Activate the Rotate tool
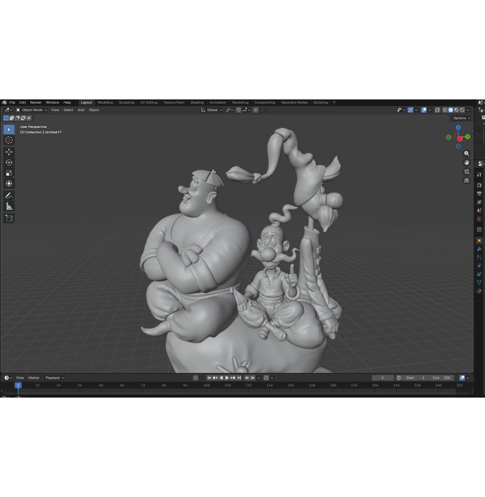The height and width of the screenshot is (497, 485). tap(9, 162)
